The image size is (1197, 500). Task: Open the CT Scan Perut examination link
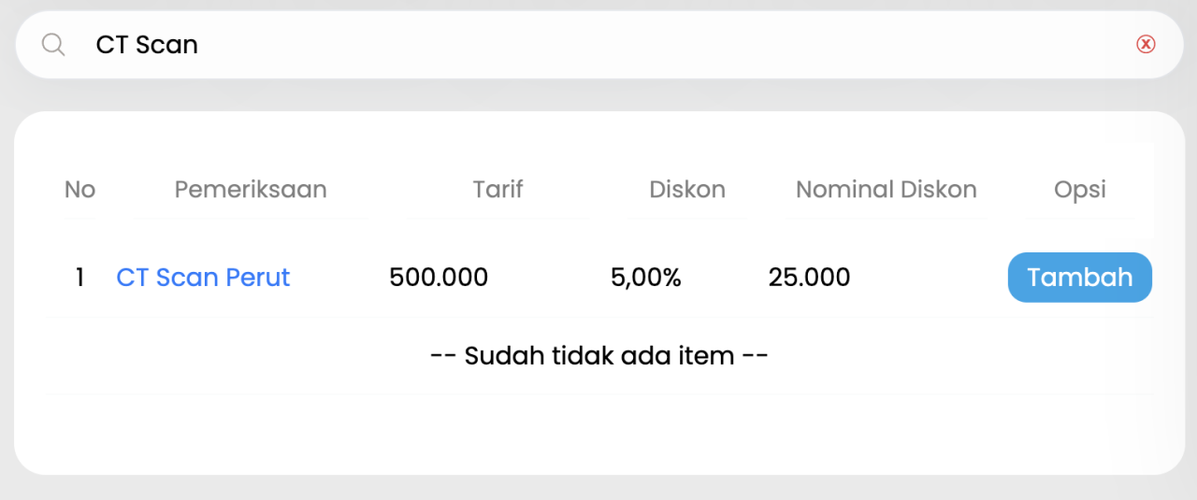[203, 278]
